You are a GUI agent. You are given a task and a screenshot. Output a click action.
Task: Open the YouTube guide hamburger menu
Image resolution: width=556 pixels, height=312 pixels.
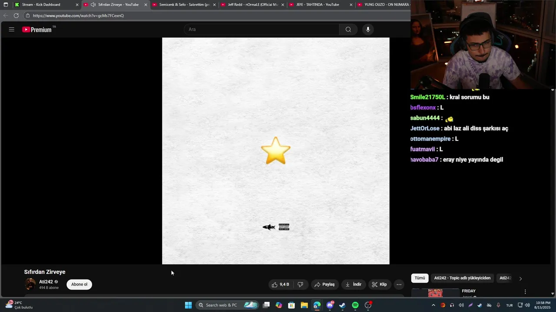click(x=12, y=29)
